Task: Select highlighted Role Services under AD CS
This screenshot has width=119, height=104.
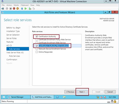Action: 18,49
